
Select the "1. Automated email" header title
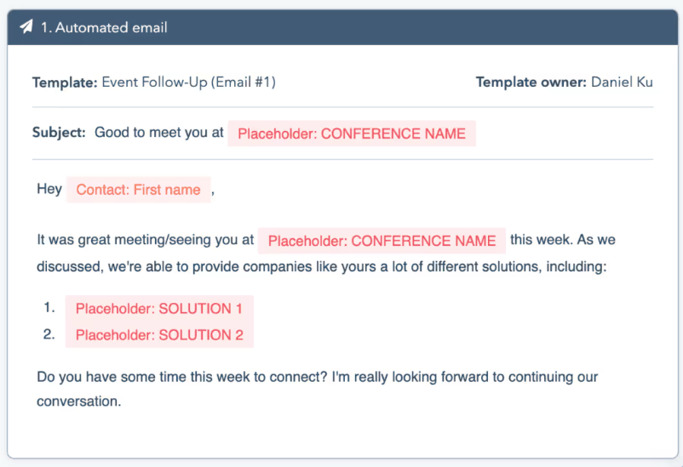click(104, 27)
